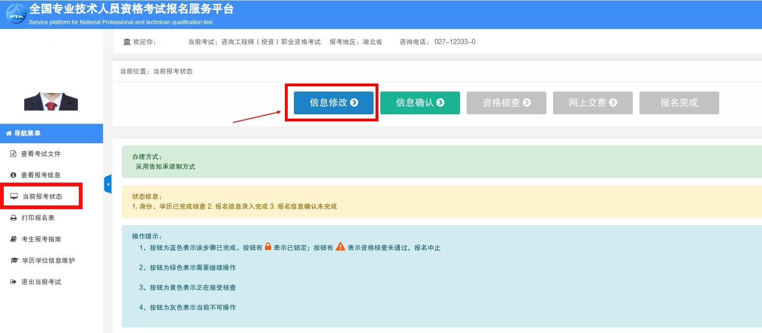Click the exit icon beside 退出当前考试
The height and width of the screenshot is (333, 762).
coord(13,282)
